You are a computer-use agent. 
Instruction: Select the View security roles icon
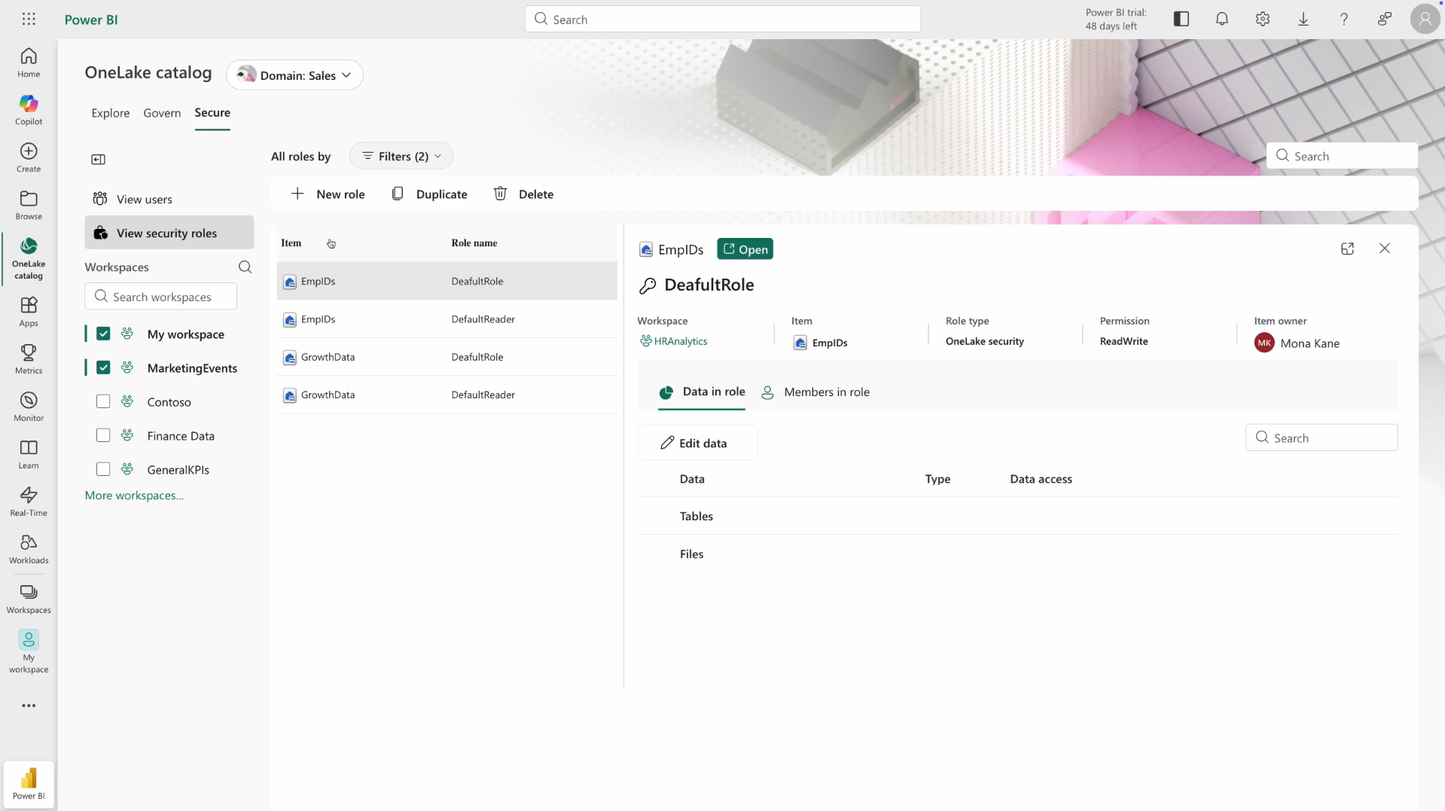coord(99,233)
